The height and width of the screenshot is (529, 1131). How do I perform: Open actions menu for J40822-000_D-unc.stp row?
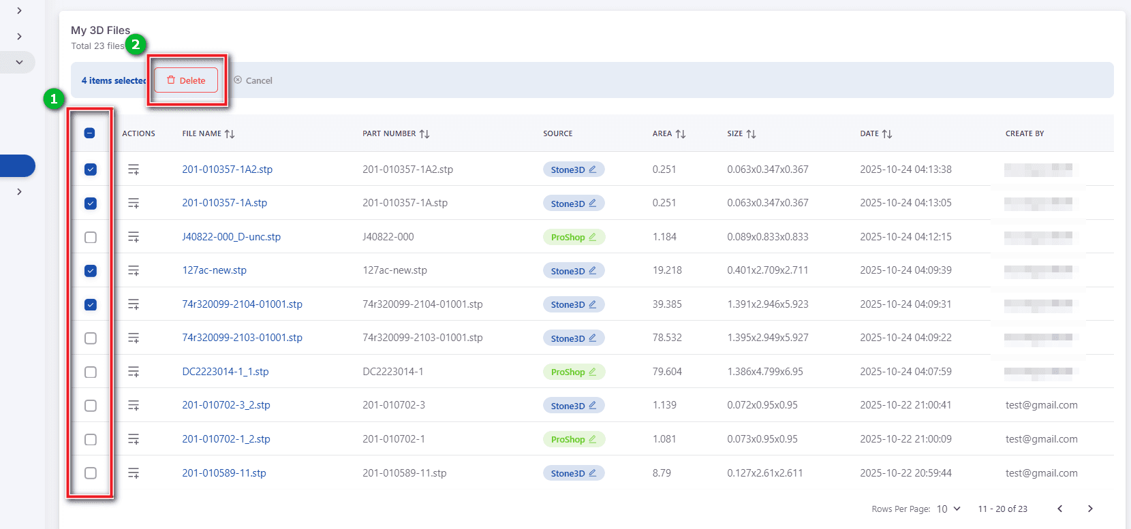[x=134, y=237]
